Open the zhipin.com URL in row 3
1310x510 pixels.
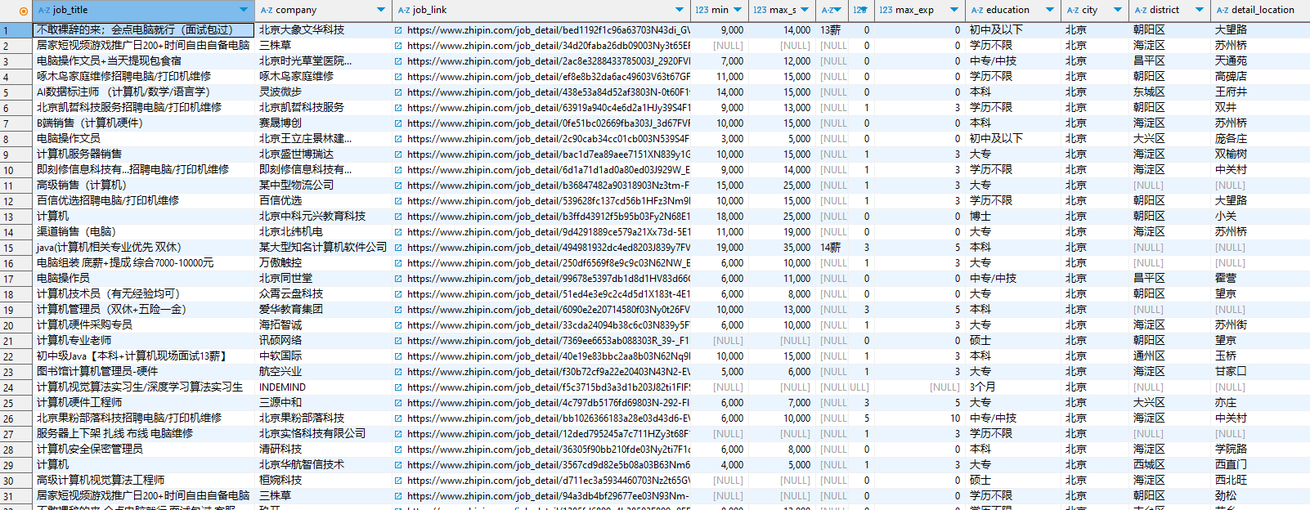[548, 61]
